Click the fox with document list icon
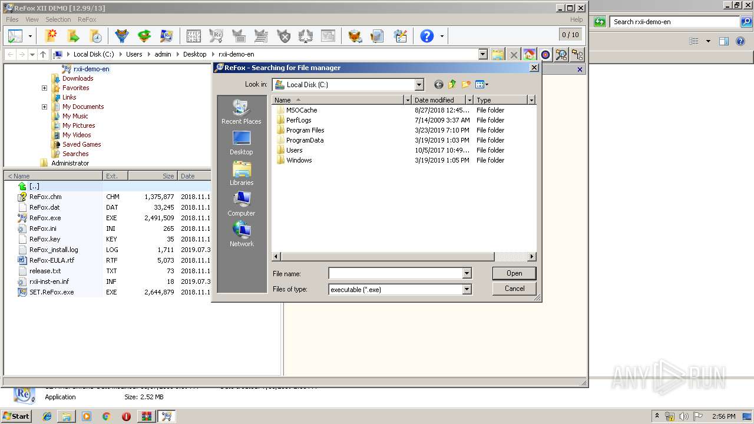This screenshot has width=754, height=424. (x=377, y=36)
